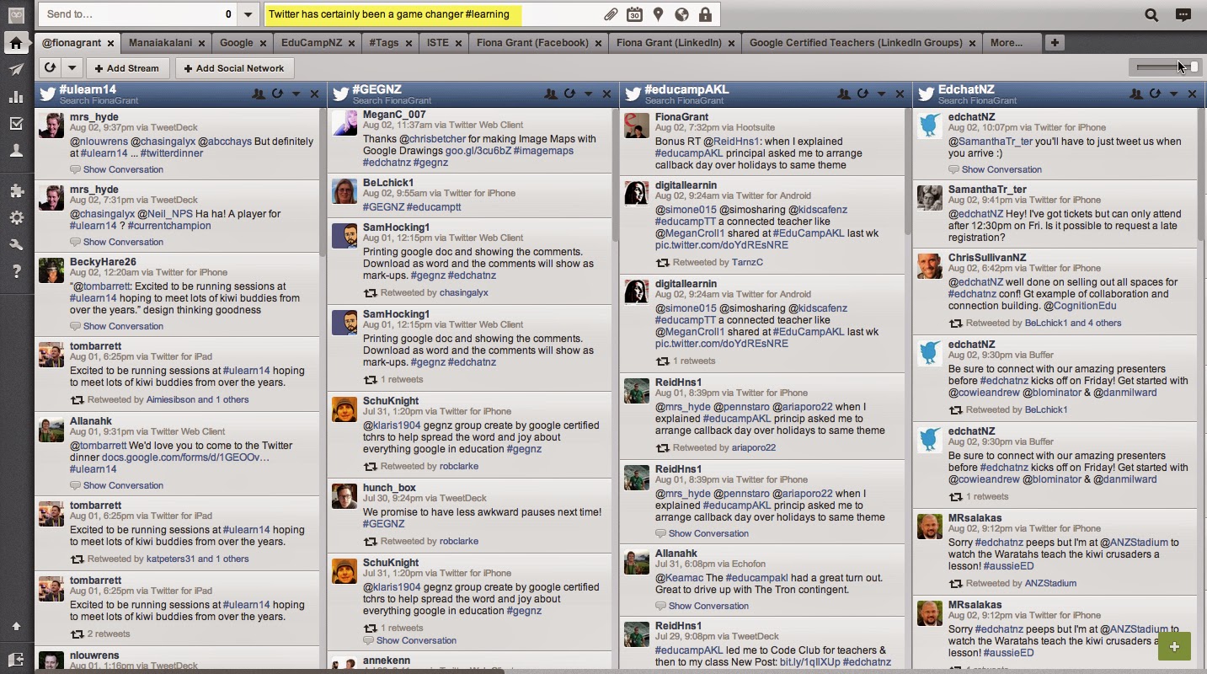
Task: Open #ulearn14 column options dropdown
Action: pyautogui.click(x=296, y=94)
